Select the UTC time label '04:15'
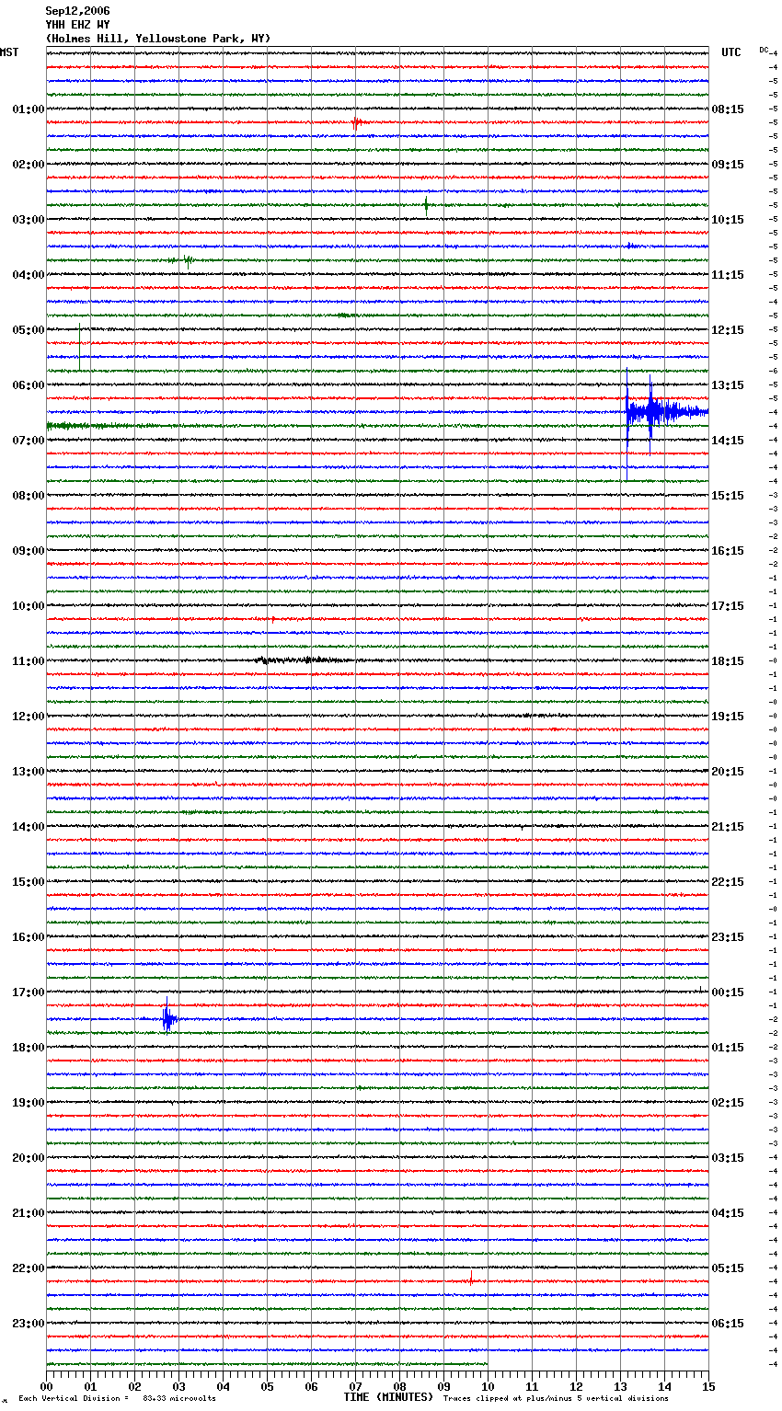 (x=728, y=1213)
